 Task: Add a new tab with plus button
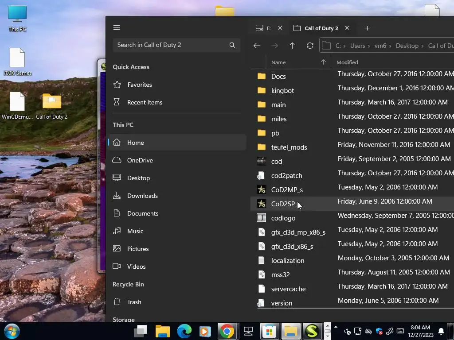(367, 28)
